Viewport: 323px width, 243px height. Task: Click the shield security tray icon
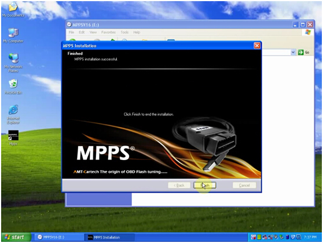(293, 237)
